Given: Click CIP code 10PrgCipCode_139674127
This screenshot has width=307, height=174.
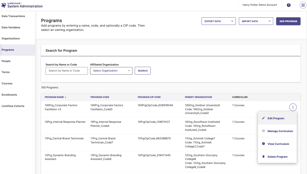Looking at the screenshot, I should pyautogui.click(x=154, y=122).
